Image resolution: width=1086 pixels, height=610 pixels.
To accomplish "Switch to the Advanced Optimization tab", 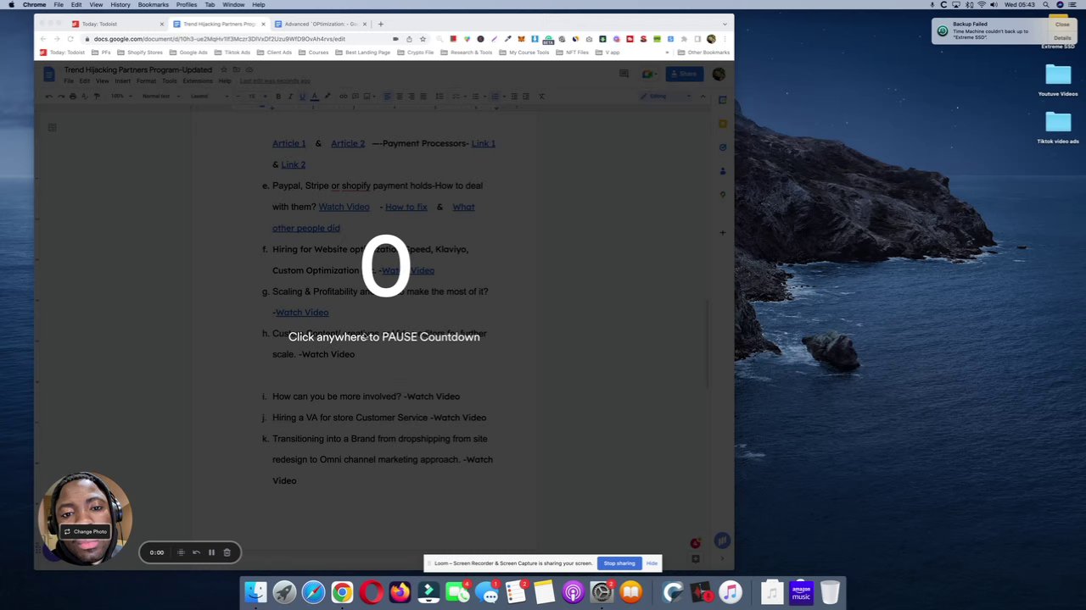I will (321, 24).
